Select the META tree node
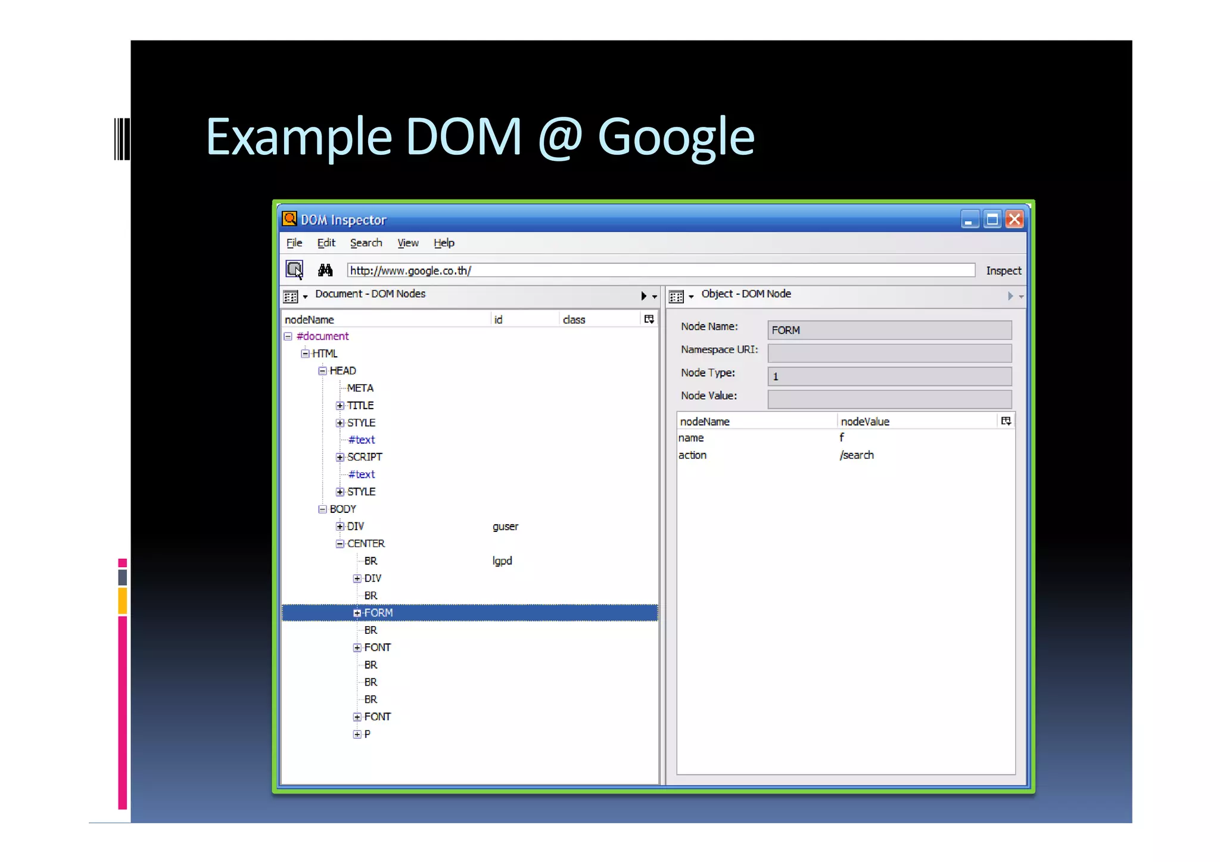 360,388
